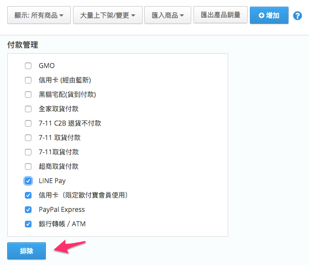The image size is (309, 265).
Task: Tick the 黑貓宅配(貨到付款) checkbox
Action: tap(28, 95)
